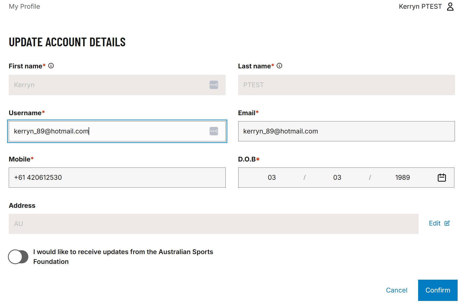The height and width of the screenshot is (308, 459).
Task: Click the disabled Last name field showing PTEST
Action: tap(346, 85)
